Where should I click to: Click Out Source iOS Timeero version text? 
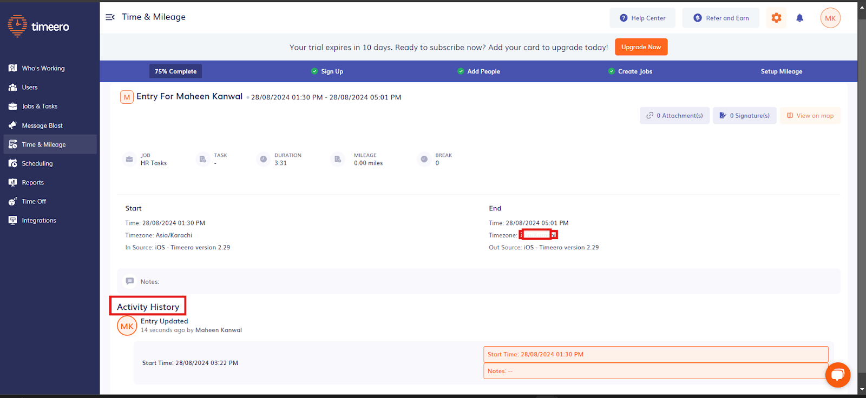(x=544, y=247)
